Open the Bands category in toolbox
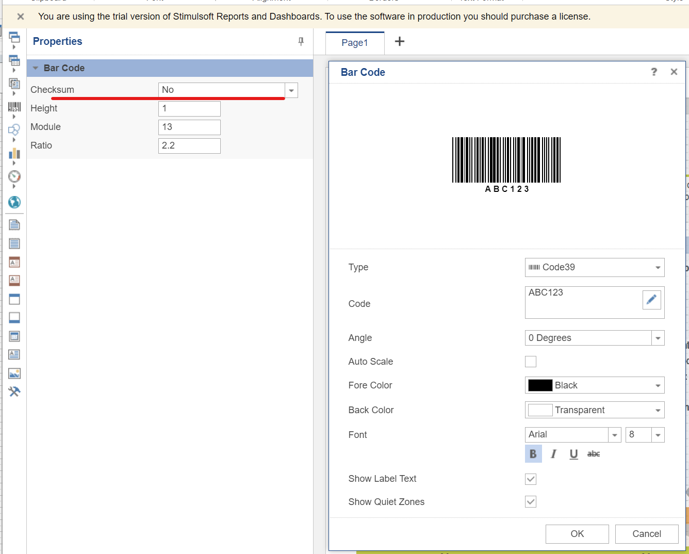The image size is (689, 554). (x=14, y=37)
